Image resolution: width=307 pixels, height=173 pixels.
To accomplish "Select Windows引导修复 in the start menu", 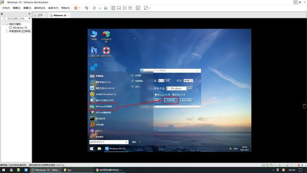I will [x=103, y=106].
